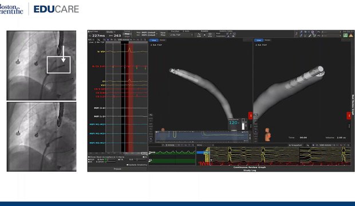This screenshot has width=355, height=206.
Task: Toggle the RSP beat criteria checkbox
Action: tap(89, 160)
